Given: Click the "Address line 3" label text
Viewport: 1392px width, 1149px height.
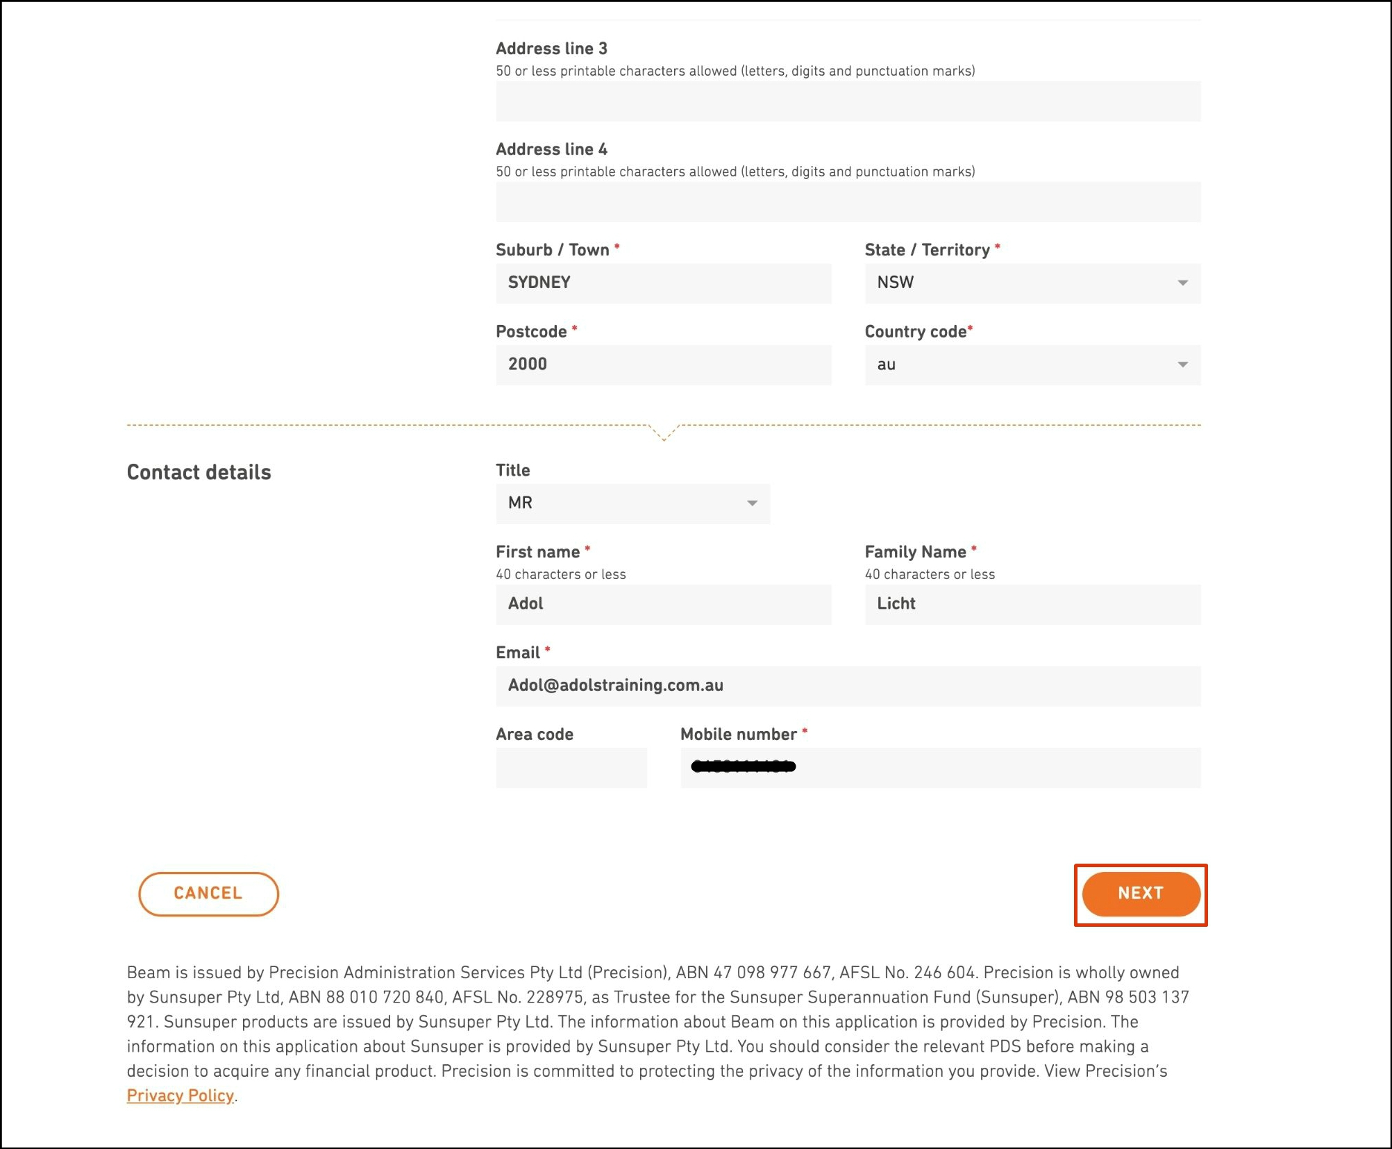Looking at the screenshot, I should tap(551, 49).
